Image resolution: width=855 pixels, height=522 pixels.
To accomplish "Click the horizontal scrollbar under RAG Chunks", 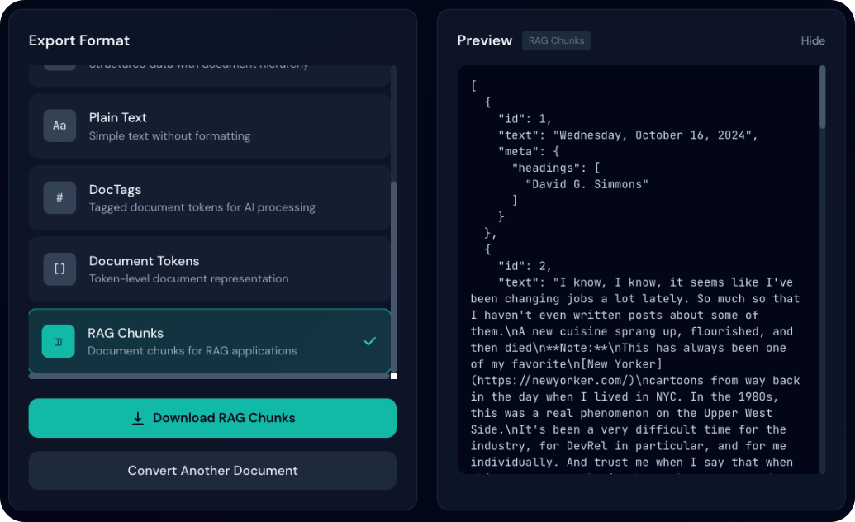I will tap(207, 377).
